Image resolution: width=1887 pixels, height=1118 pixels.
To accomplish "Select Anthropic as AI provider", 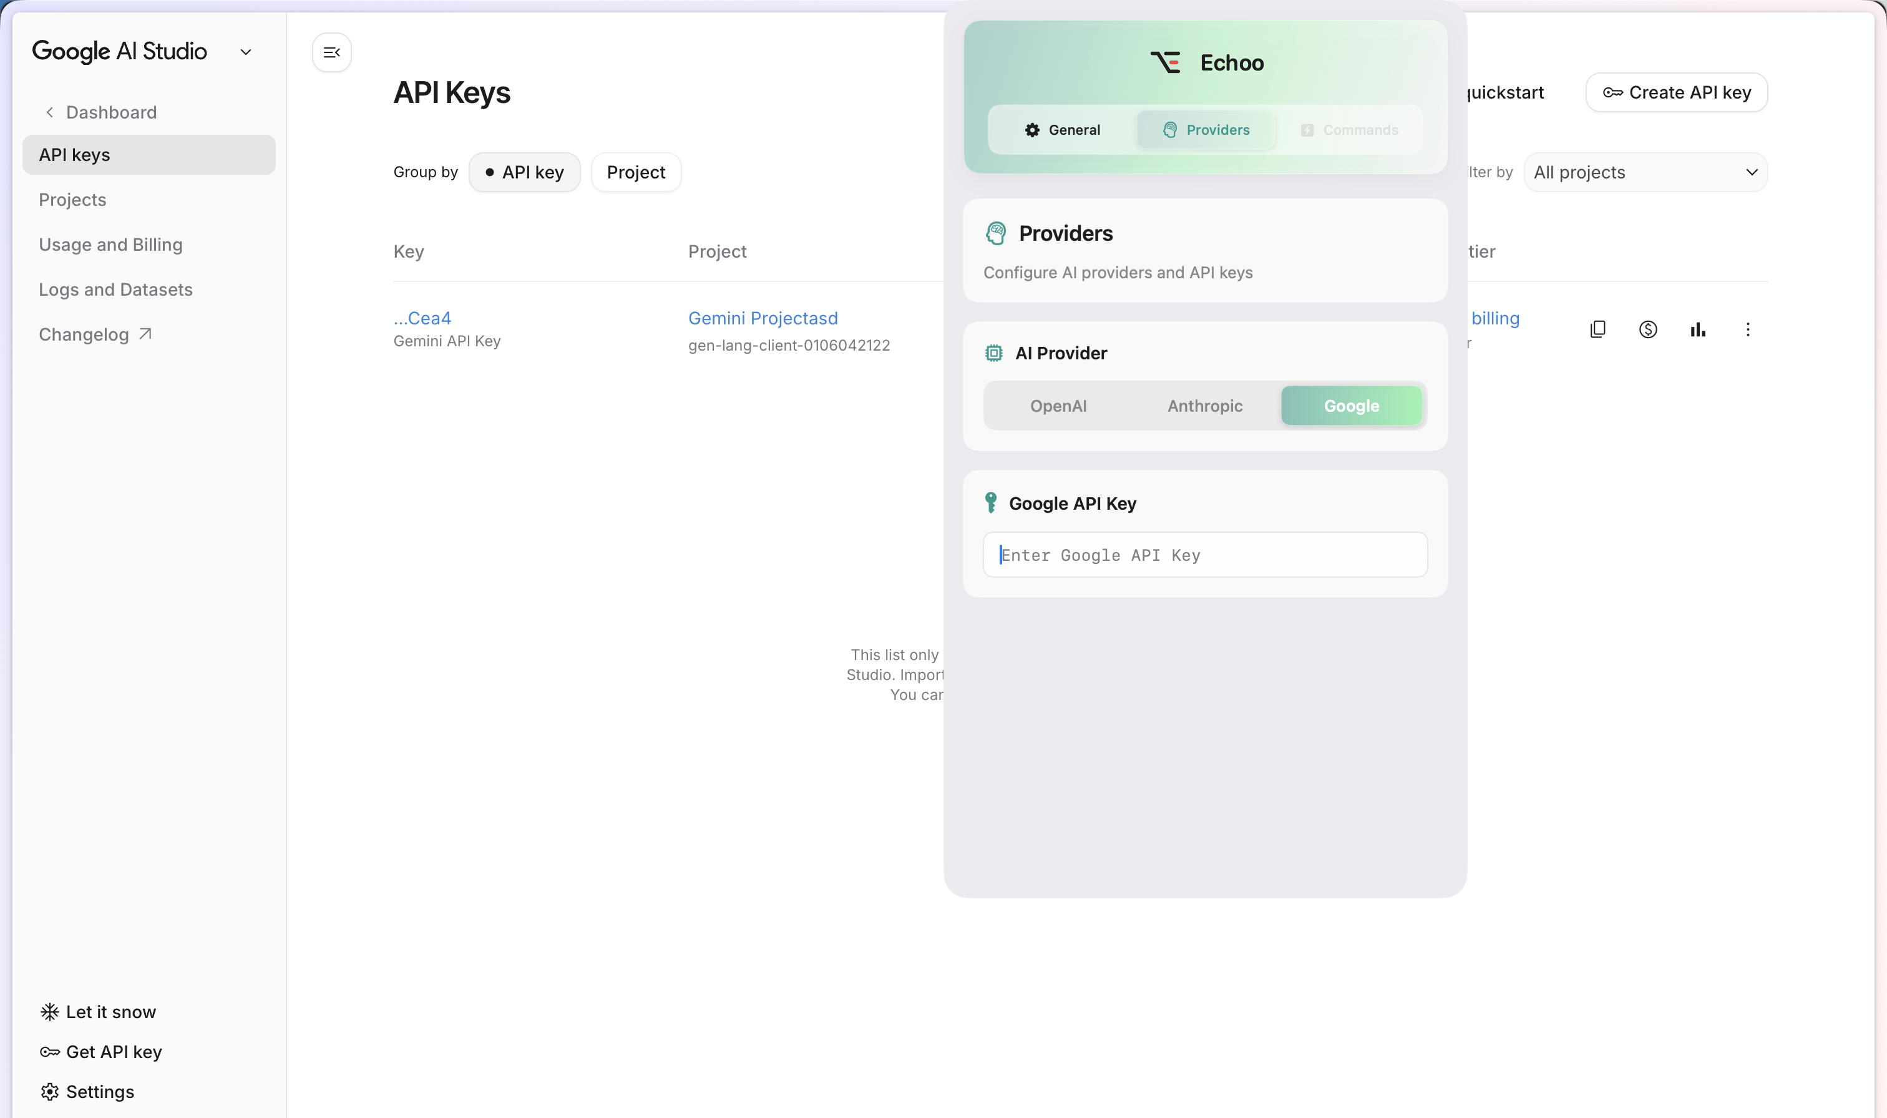I will [1204, 406].
